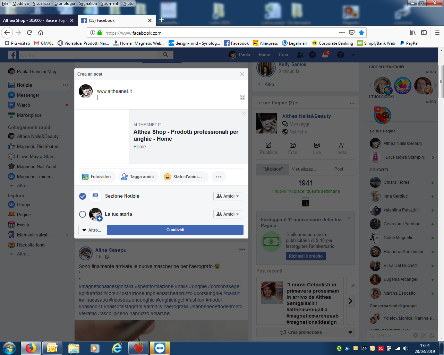Screen dimensions: 444x355
Task: Remove the Altheanet link preview
Action: 244,113
